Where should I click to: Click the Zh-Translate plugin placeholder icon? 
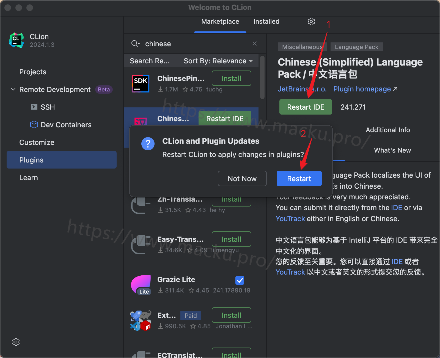click(x=141, y=205)
